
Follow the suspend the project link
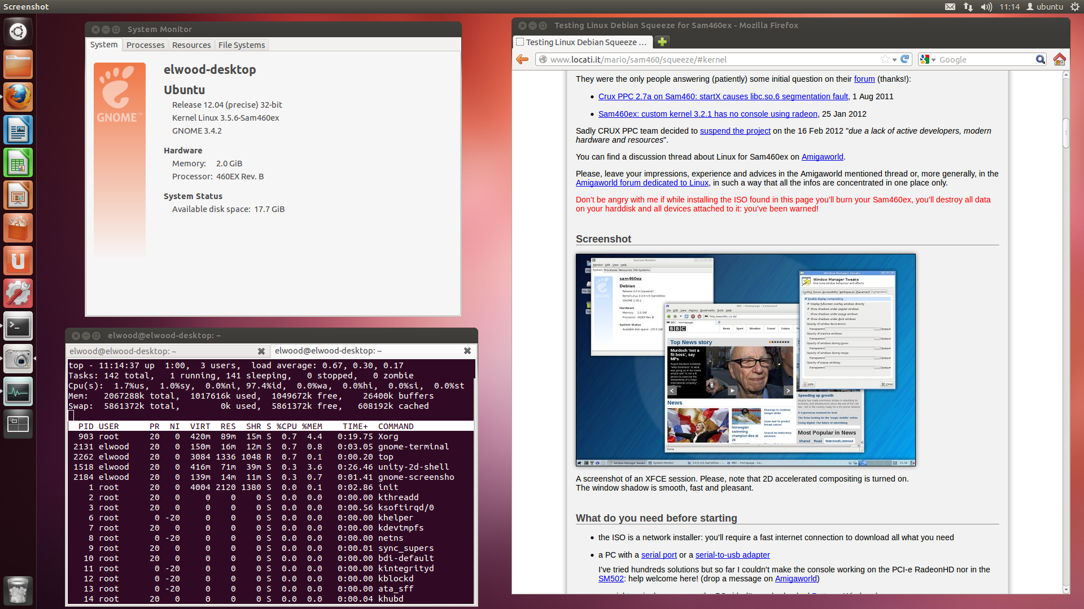pos(735,131)
